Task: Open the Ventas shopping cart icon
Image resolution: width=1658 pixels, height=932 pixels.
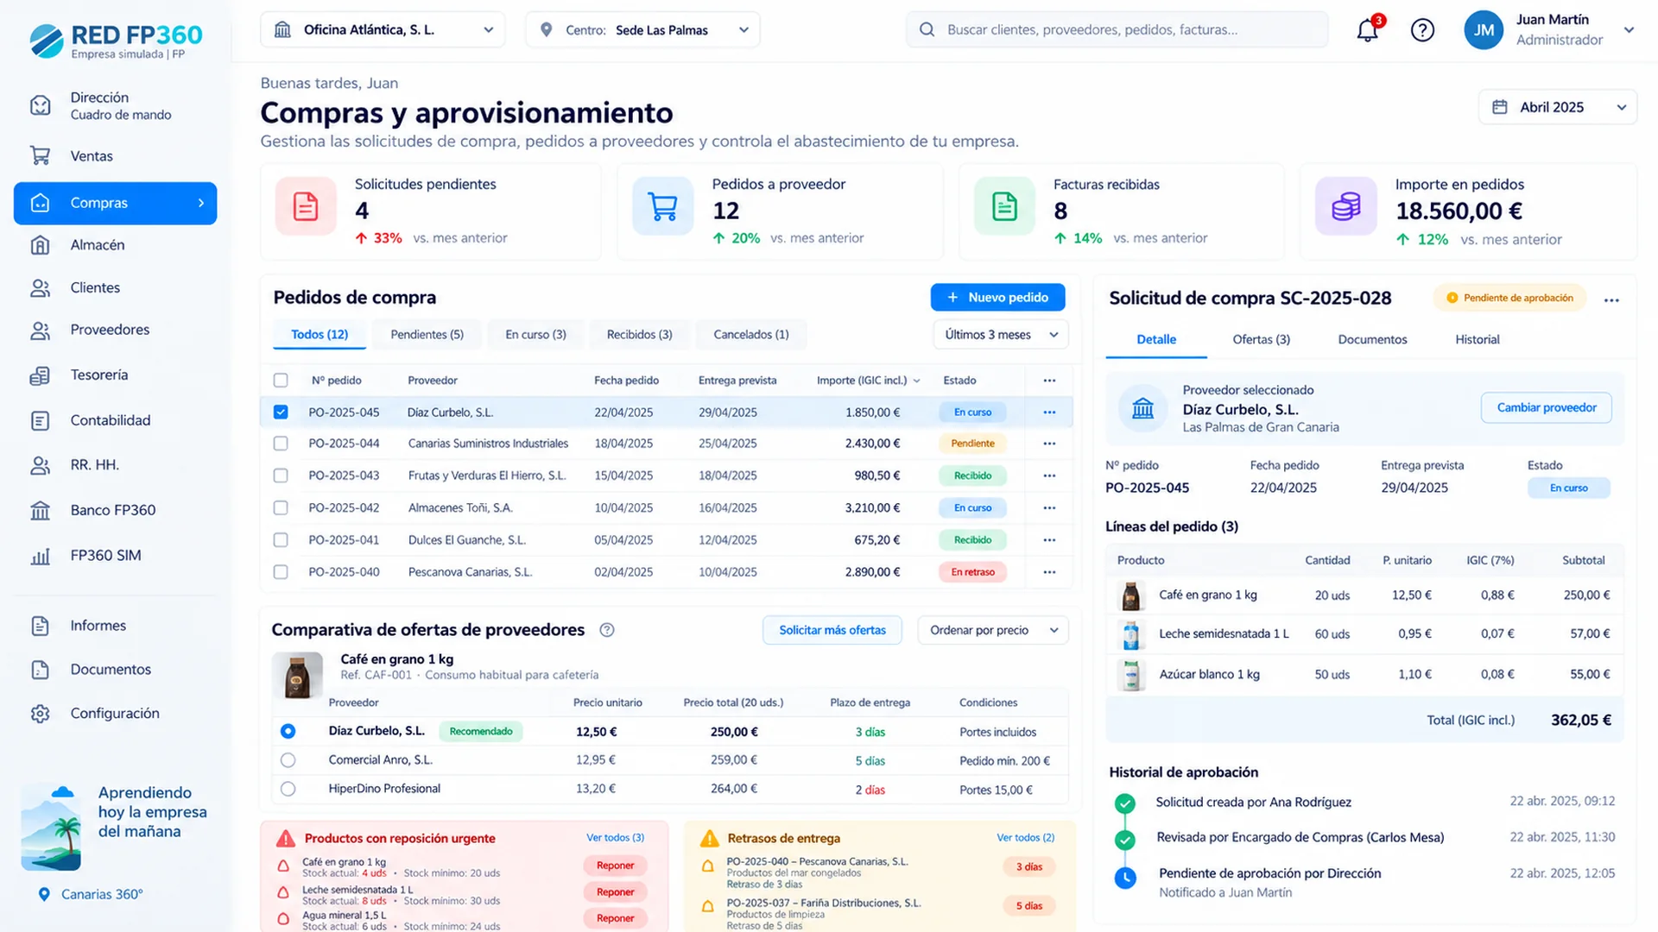Action: click(41, 156)
